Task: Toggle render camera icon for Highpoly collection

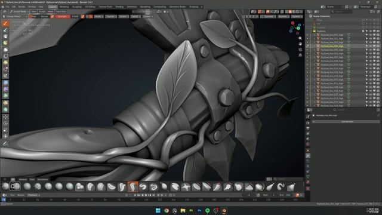Action: coord(378,31)
